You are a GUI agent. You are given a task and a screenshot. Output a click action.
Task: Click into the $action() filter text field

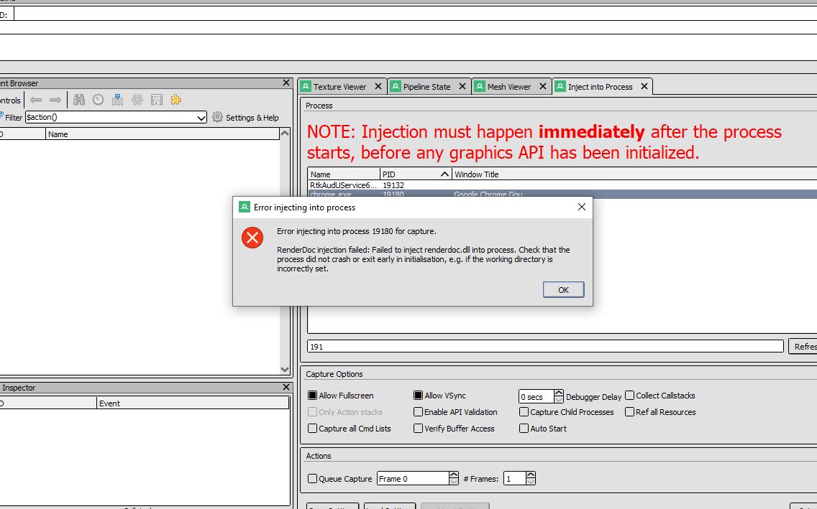click(111, 118)
